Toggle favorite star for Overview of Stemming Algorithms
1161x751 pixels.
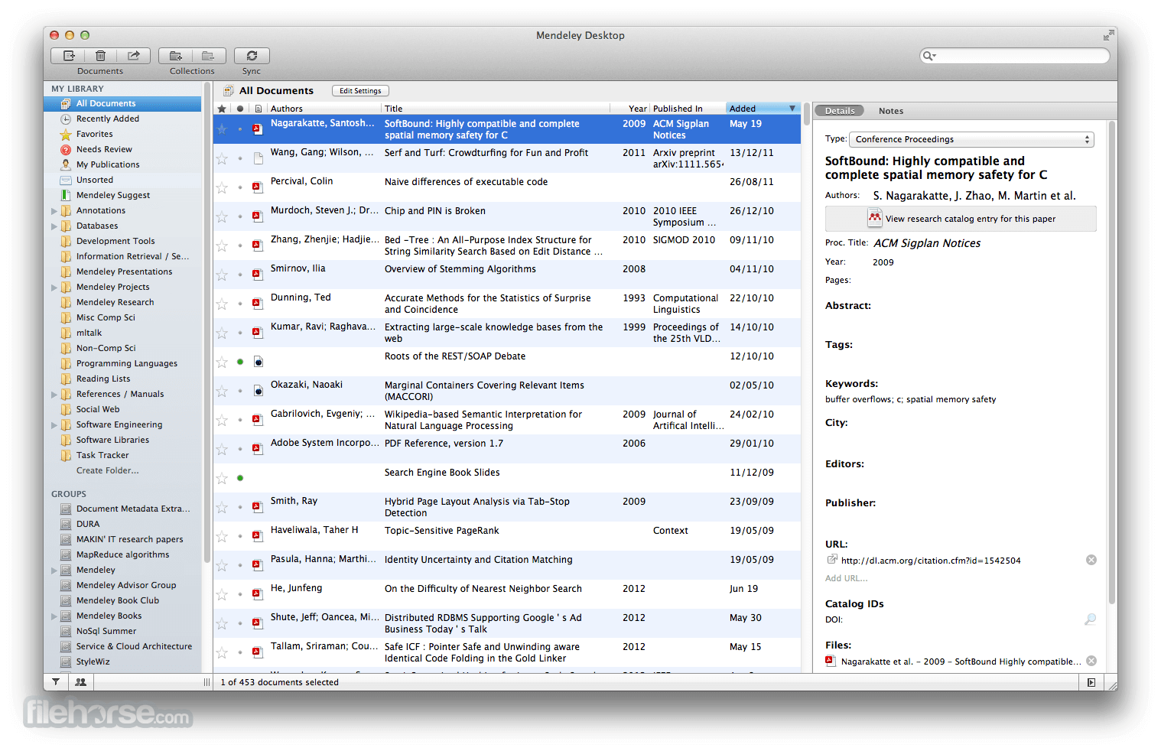click(222, 275)
